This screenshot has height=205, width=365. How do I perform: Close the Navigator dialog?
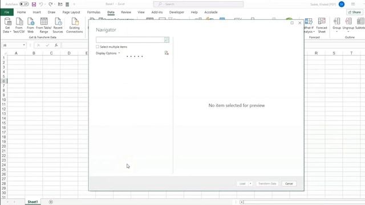coord(300,23)
